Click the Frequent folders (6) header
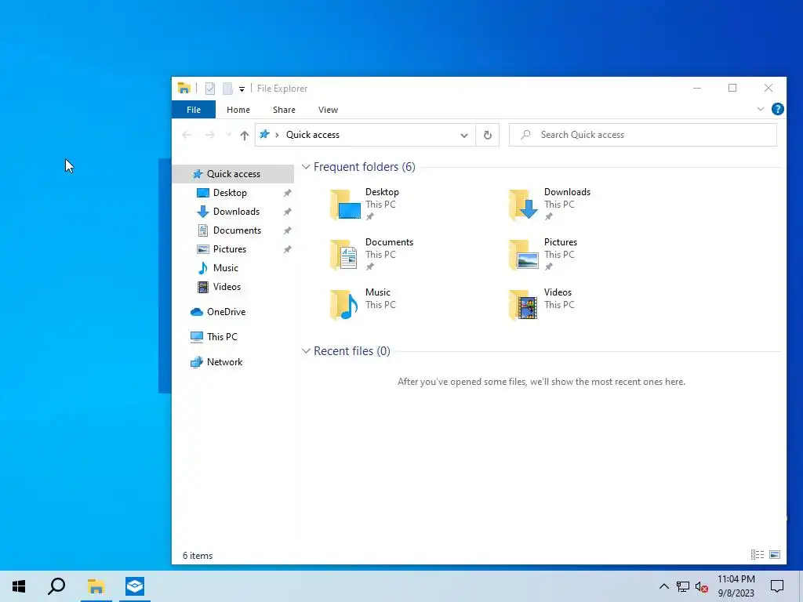803x602 pixels. (x=364, y=167)
